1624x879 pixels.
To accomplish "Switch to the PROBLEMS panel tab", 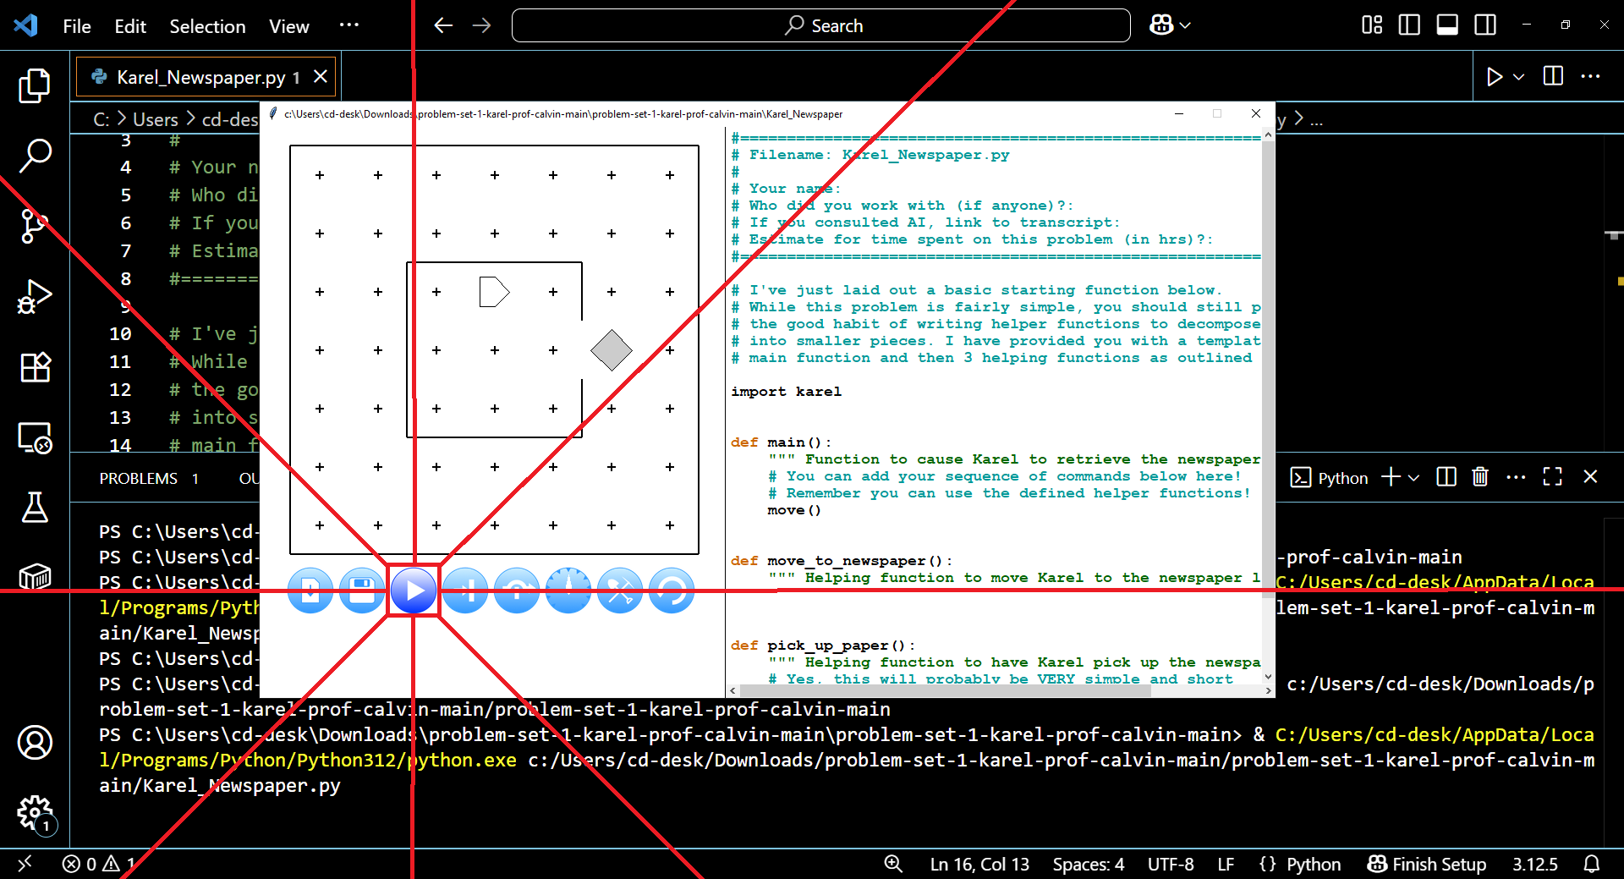I will coord(139,479).
